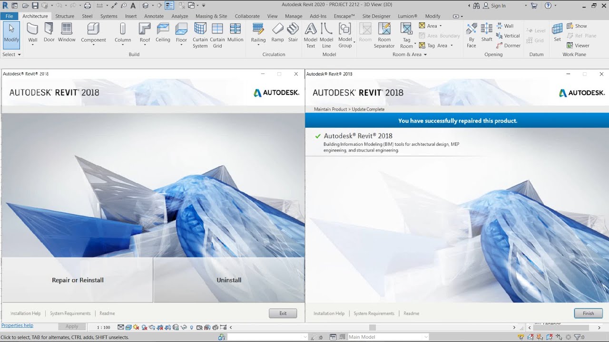Expand the quick access toolbar customize arrow
The width and height of the screenshot is (609, 342).
click(204, 6)
